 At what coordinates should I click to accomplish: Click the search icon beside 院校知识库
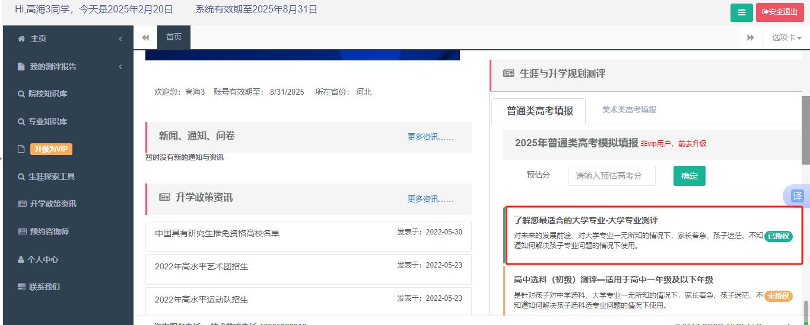click(21, 94)
